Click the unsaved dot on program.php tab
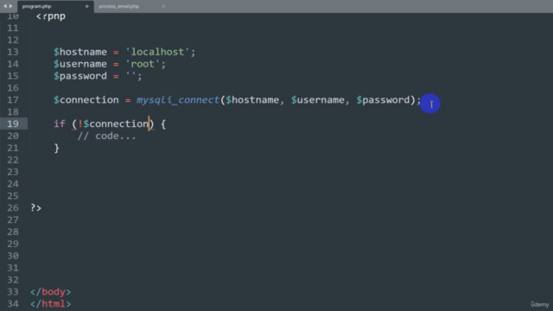The image size is (553, 311). pos(86,6)
